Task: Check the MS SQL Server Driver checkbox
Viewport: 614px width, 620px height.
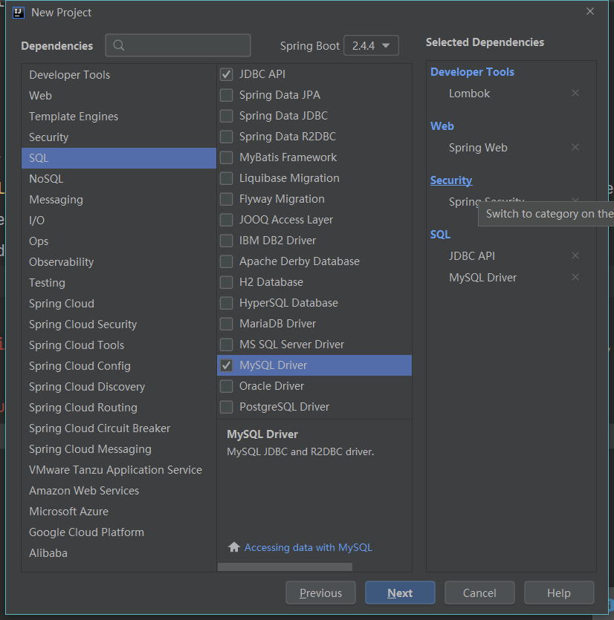Action: [x=227, y=345]
